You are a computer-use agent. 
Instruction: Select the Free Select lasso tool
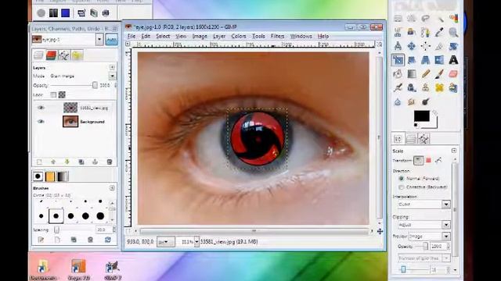(x=426, y=18)
